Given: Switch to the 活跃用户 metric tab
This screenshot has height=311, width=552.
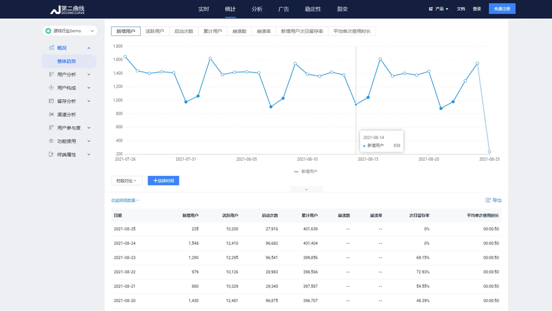Looking at the screenshot, I should [x=154, y=31].
